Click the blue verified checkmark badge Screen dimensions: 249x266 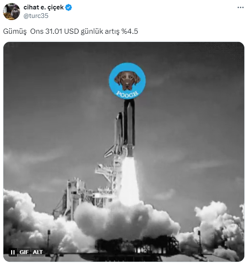(68, 7)
